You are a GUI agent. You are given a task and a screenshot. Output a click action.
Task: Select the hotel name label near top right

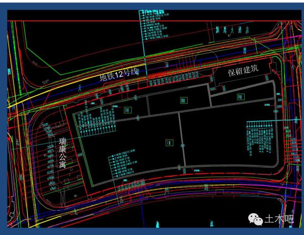click(232, 30)
